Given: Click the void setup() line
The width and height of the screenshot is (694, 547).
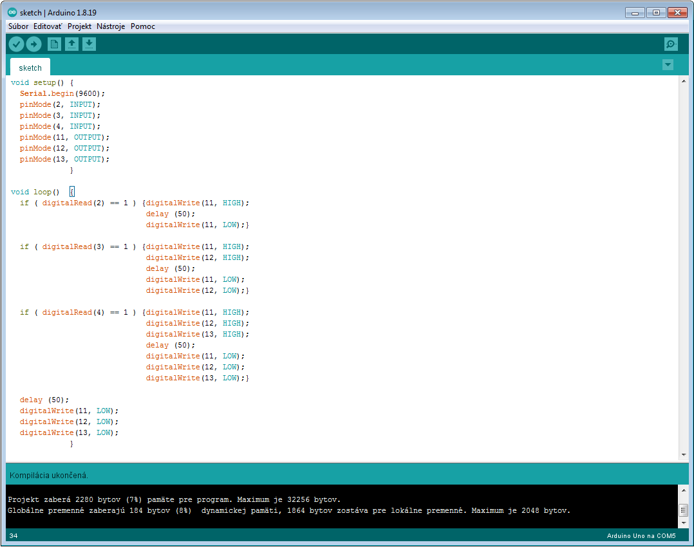Looking at the screenshot, I should point(42,83).
